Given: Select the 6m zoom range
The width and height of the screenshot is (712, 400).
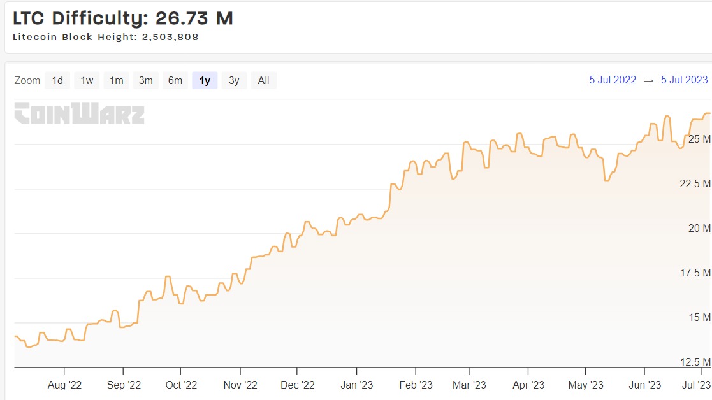Looking at the screenshot, I should coord(175,81).
